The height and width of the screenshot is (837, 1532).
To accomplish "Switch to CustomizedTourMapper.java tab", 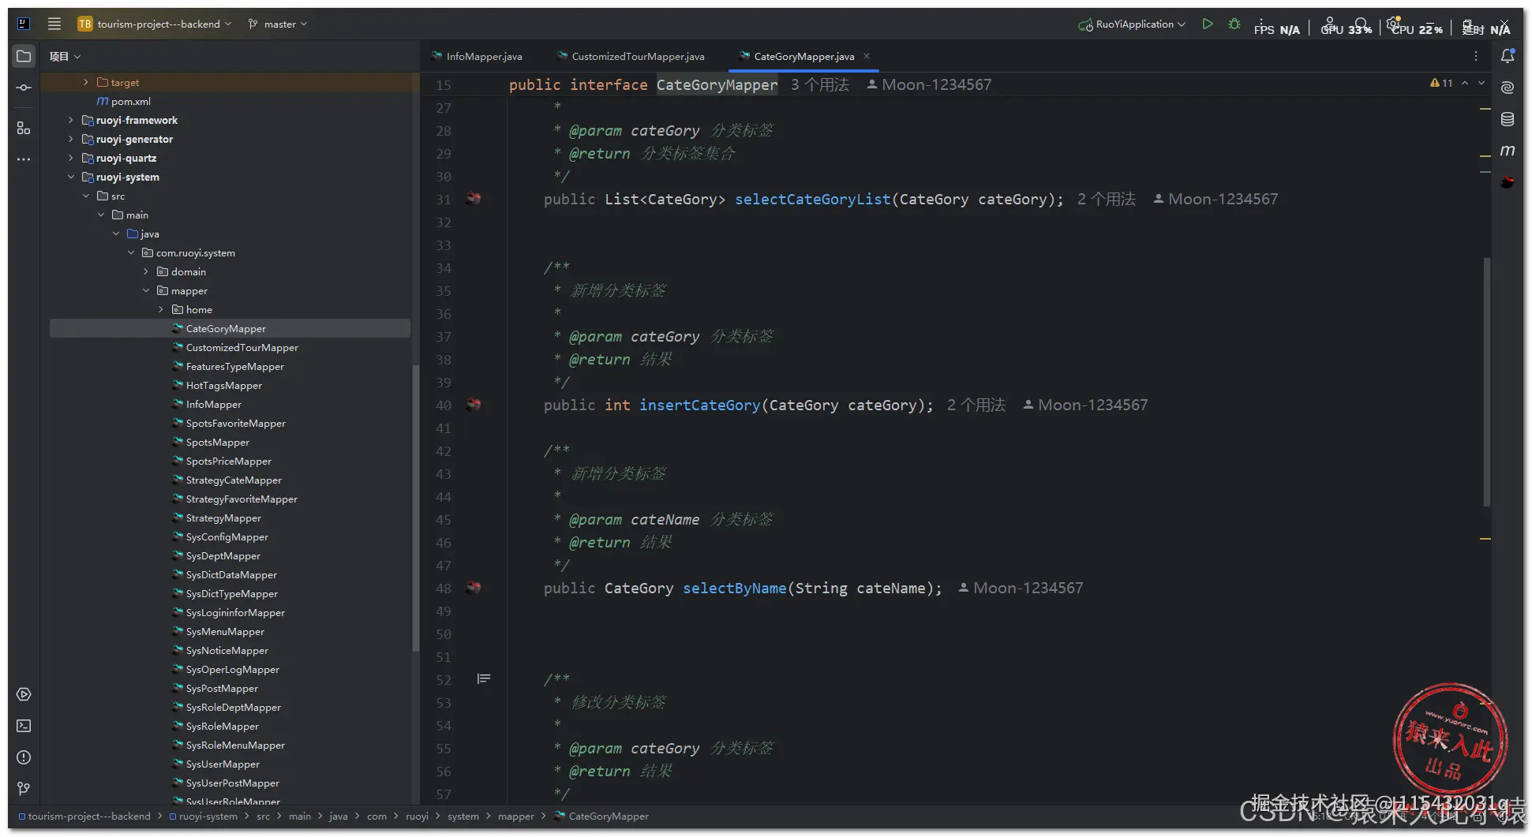I will [637, 57].
